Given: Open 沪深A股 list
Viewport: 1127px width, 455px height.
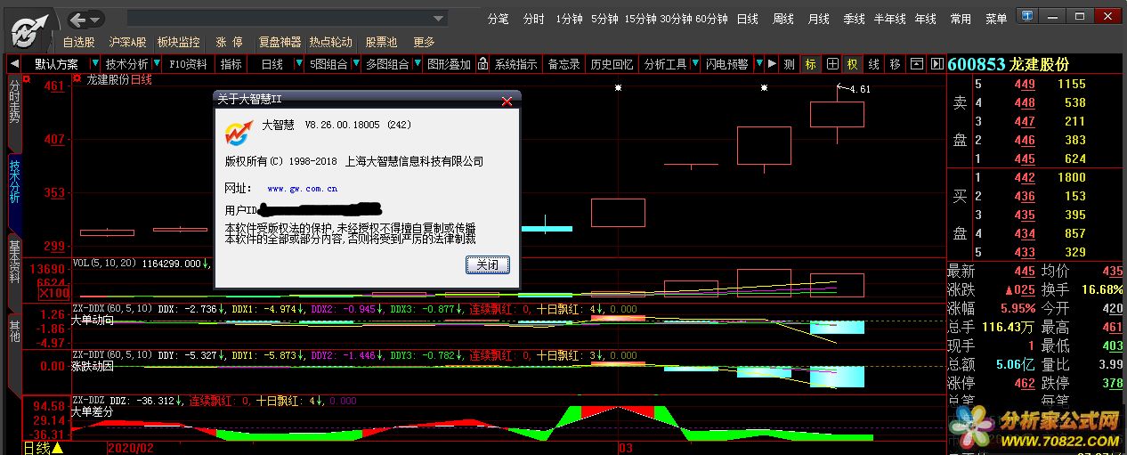Looking at the screenshot, I should coord(127,42).
